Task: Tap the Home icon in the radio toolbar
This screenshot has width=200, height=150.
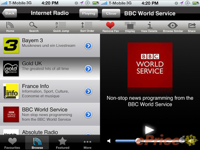Action: (10, 27)
